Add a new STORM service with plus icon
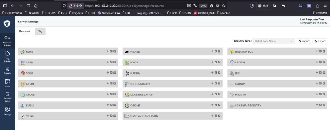 [317, 62]
